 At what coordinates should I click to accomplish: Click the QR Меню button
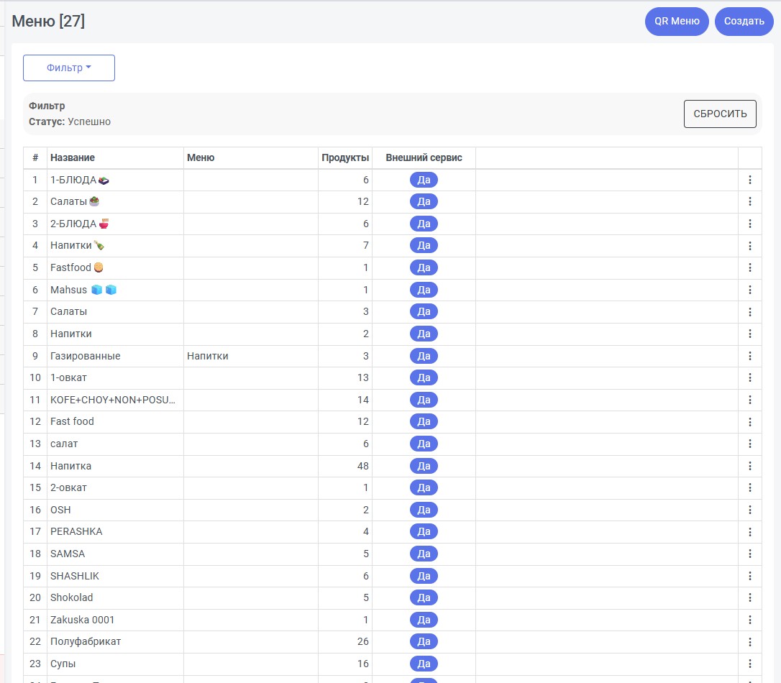tap(677, 22)
